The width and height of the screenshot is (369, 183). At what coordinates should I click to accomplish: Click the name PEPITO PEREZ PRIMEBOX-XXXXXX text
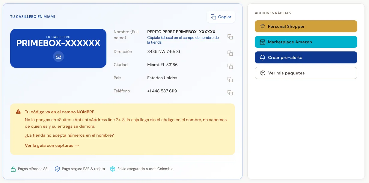pyautogui.click(x=181, y=32)
